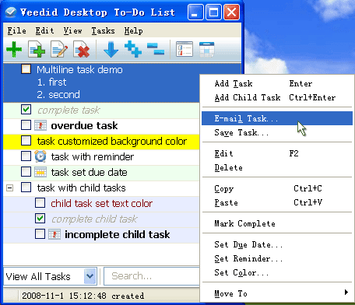Screen dimensions: 355x305
Task: Open the View menu
Action: [72, 31]
